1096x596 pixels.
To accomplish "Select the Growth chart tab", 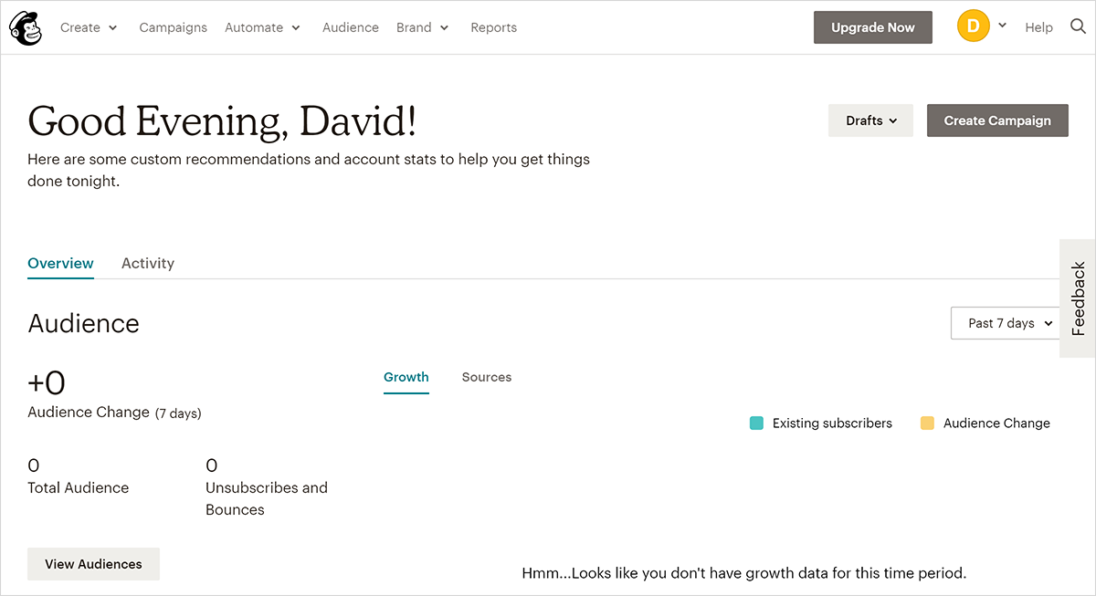I will click(406, 377).
